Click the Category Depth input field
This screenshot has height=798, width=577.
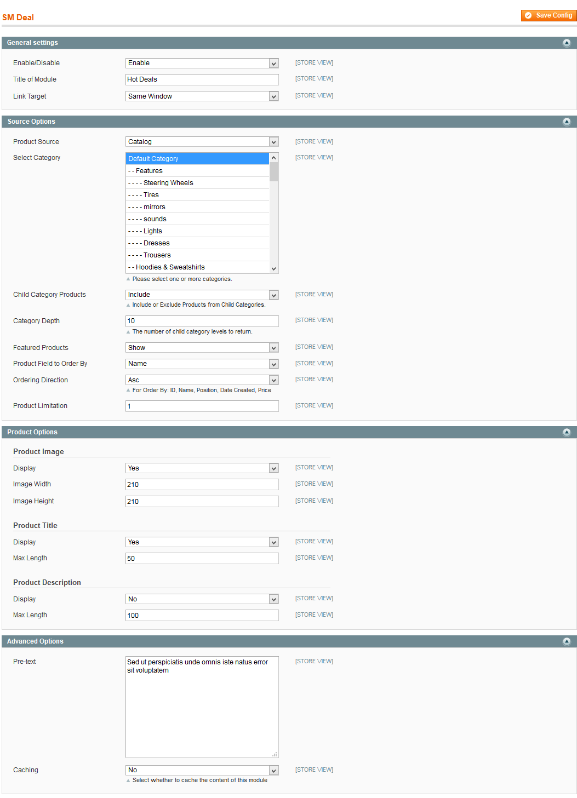coord(202,321)
